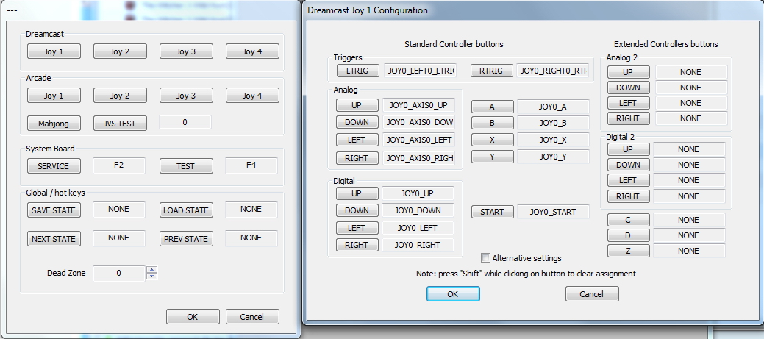The height and width of the screenshot is (339, 764).
Task: Assign the Y button mapping
Action: [x=492, y=157]
